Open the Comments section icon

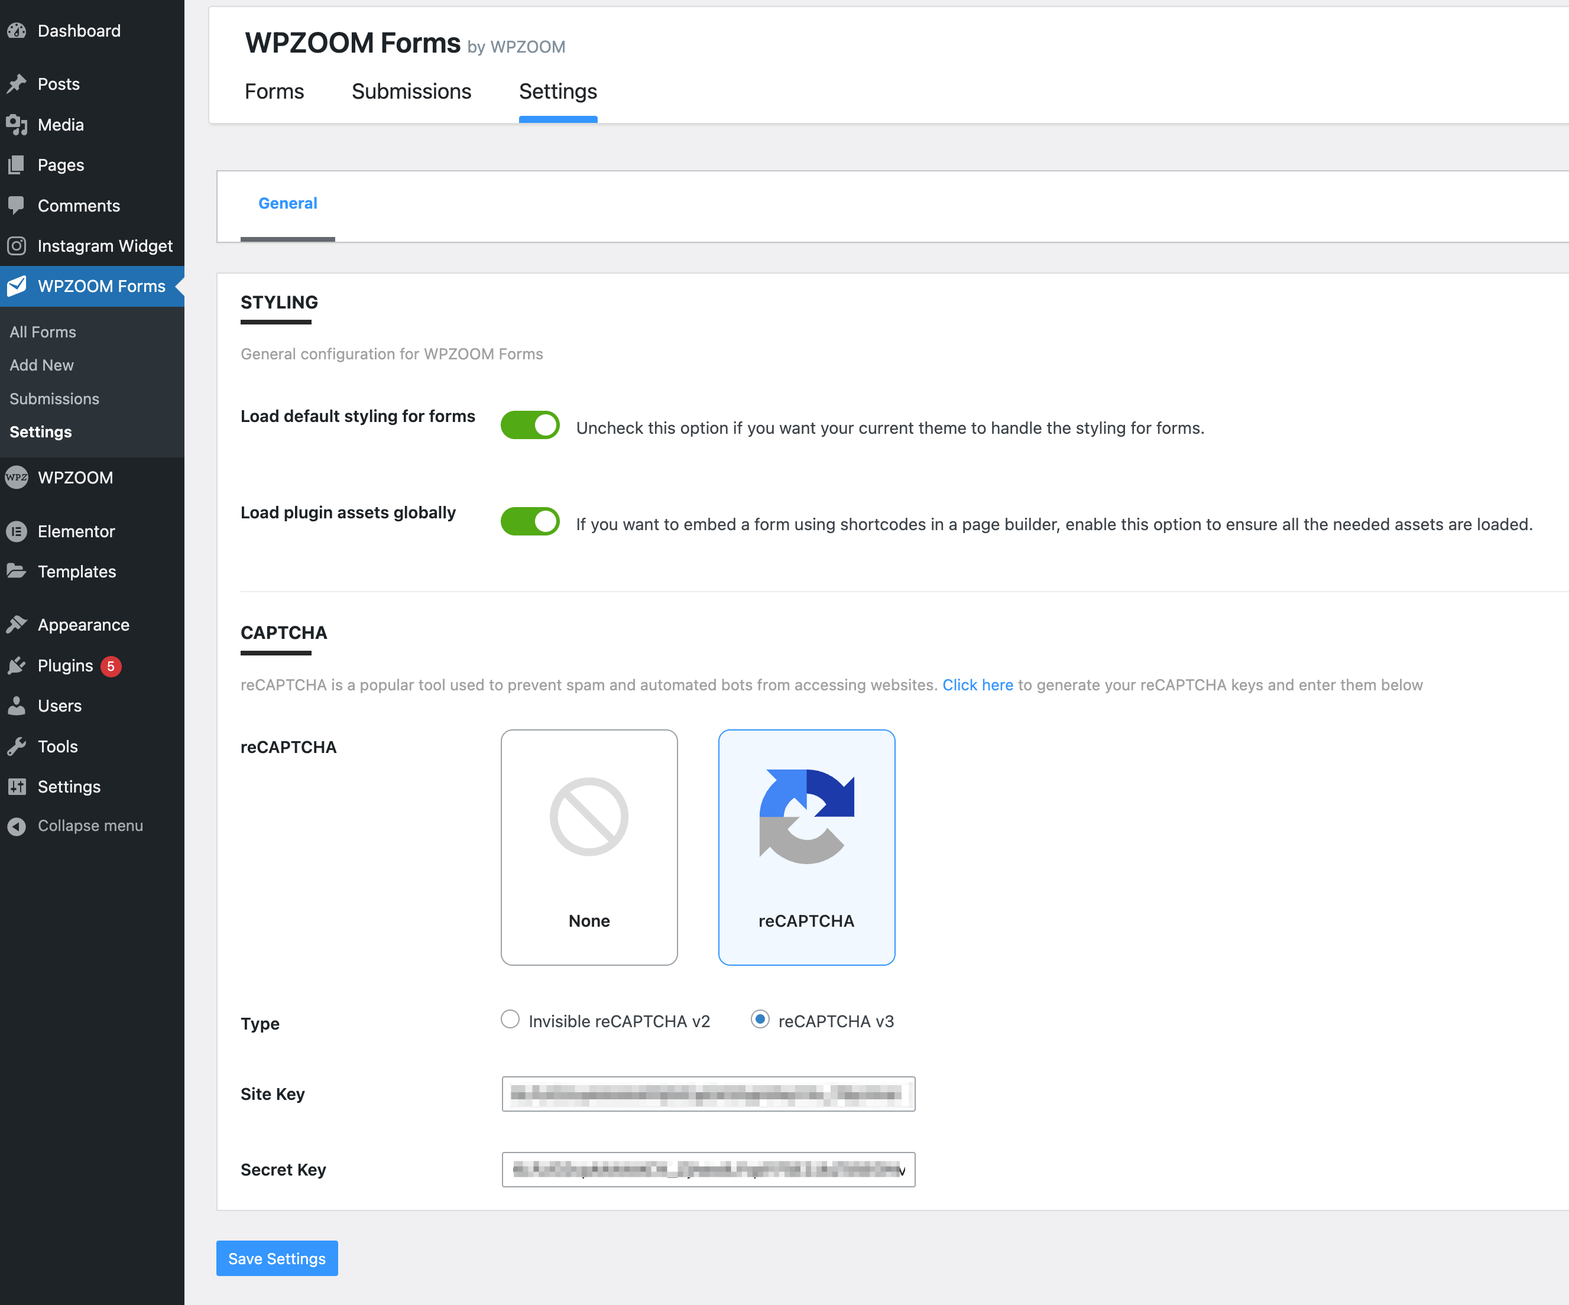click(x=17, y=206)
